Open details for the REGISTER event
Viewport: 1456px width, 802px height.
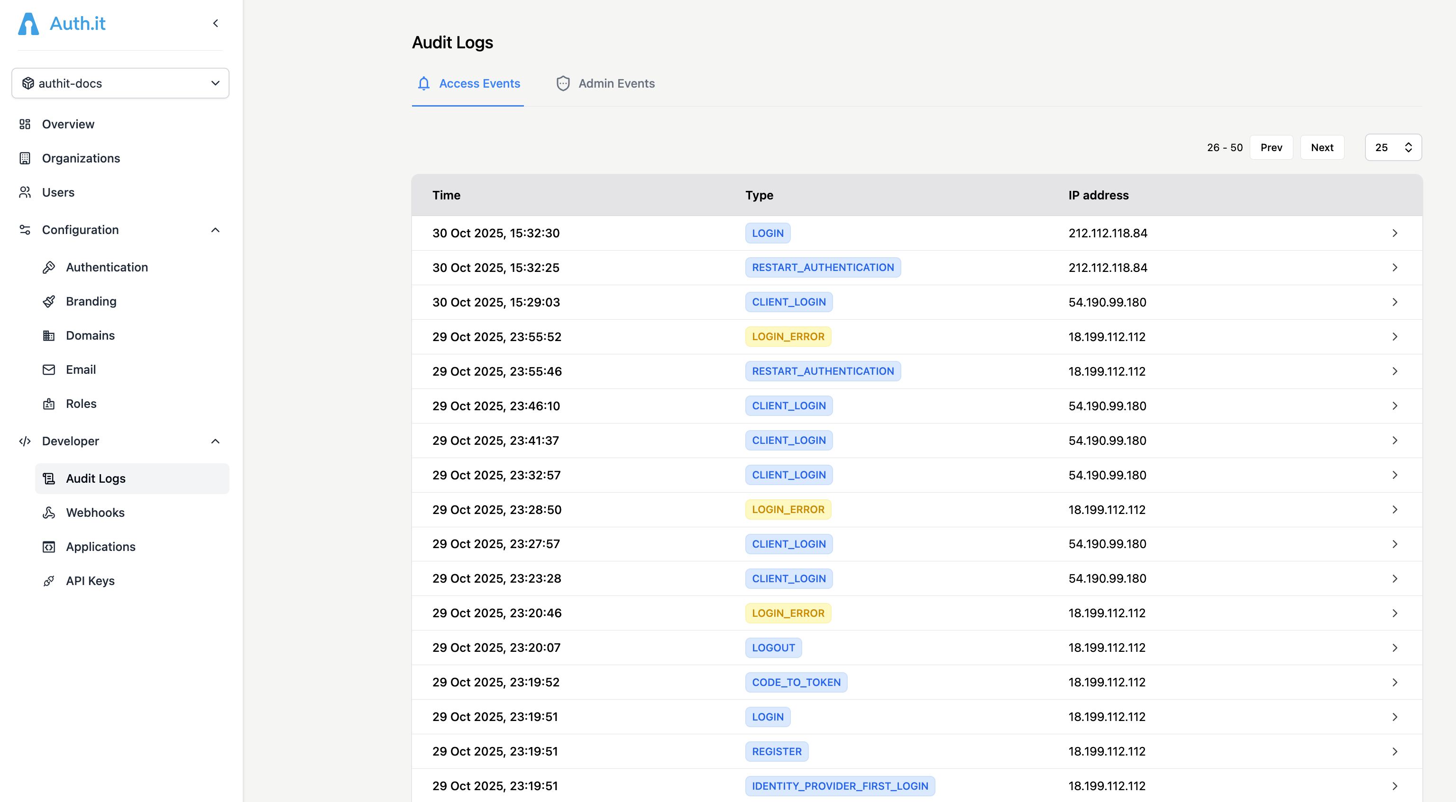coord(904,751)
